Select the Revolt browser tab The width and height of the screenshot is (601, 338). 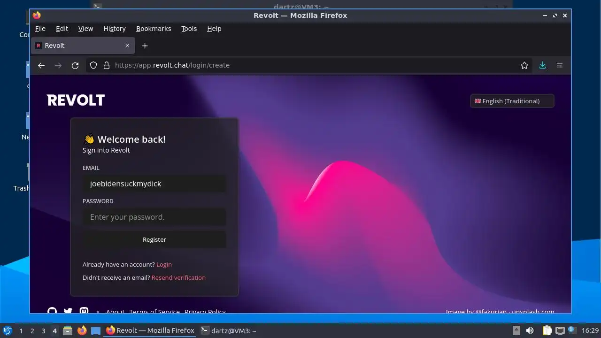tap(83, 46)
